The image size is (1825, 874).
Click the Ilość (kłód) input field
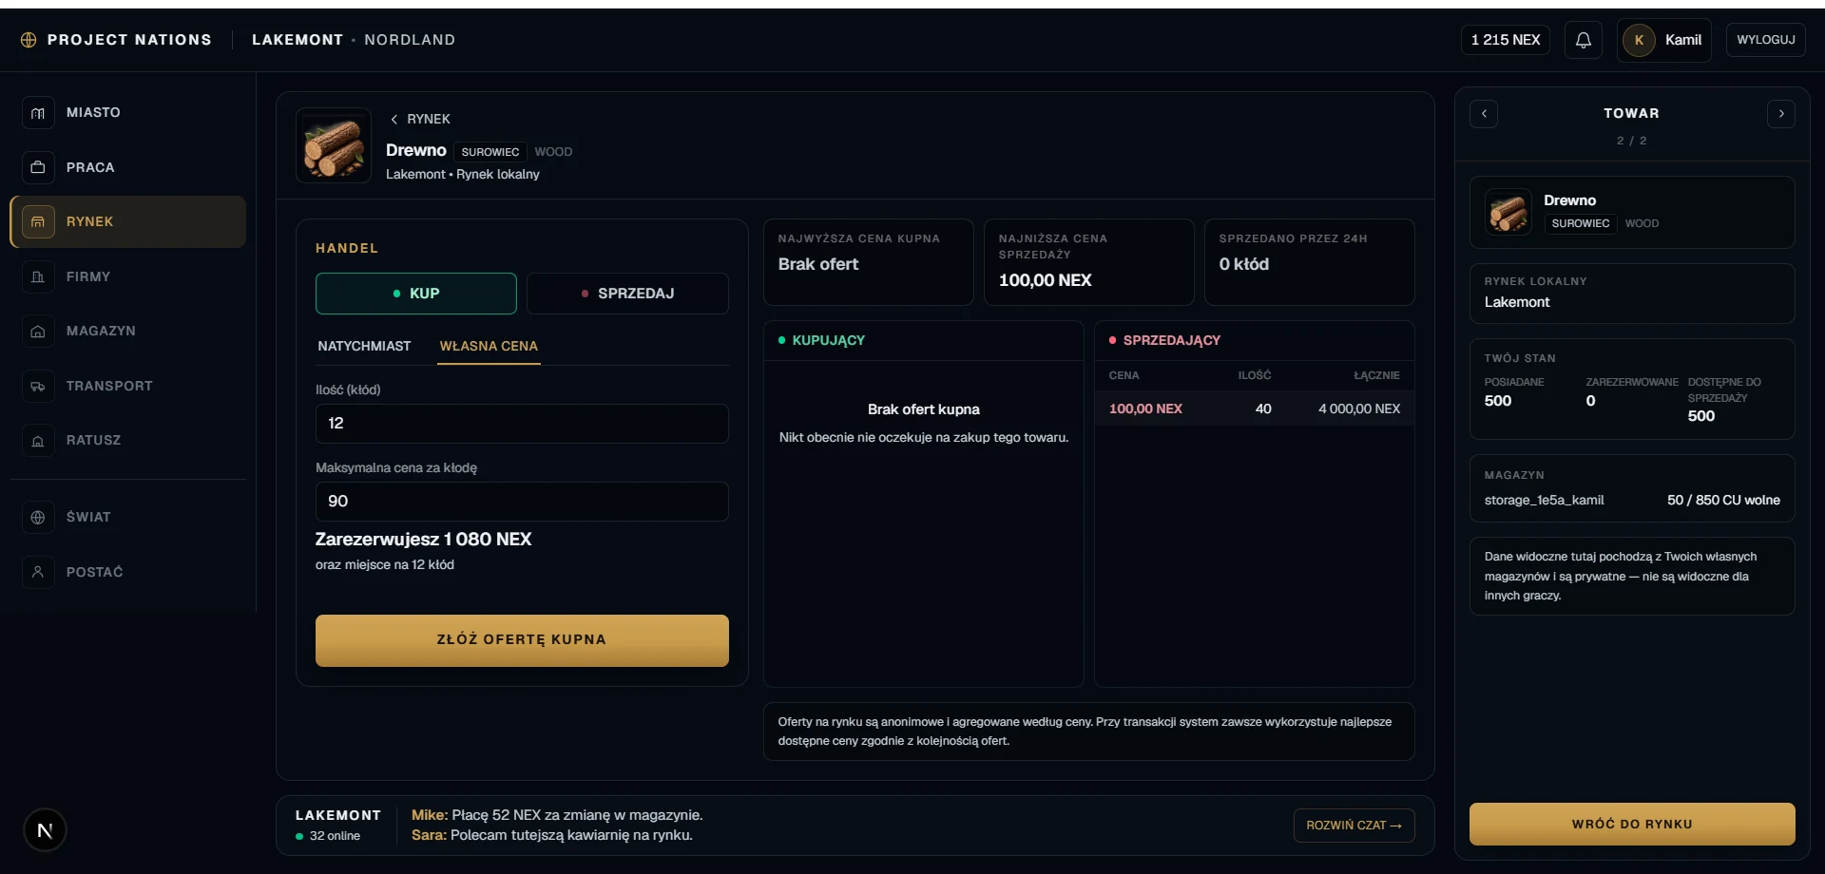click(x=522, y=424)
